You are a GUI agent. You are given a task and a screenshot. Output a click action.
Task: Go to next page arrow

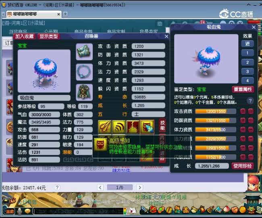click(140, 187)
